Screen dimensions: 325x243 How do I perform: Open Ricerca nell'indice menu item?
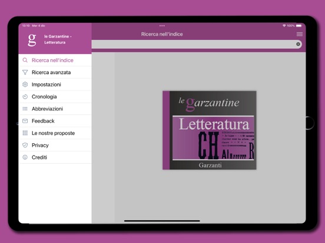pyautogui.click(x=55, y=60)
